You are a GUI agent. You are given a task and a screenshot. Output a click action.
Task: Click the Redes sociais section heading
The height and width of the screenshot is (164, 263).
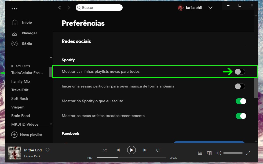coord(76,41)
